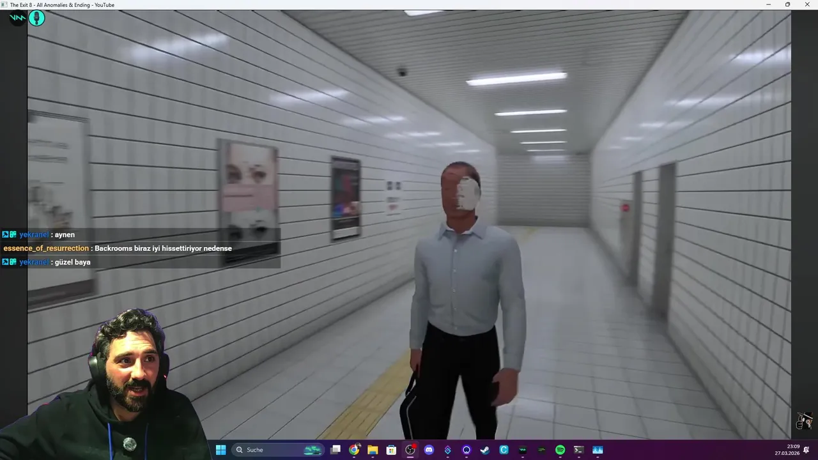Image resolution: width=818 pixels, height=460 pixels.
Task: Open the purple diamond app icon on taskbar
Action: (447, 450)
